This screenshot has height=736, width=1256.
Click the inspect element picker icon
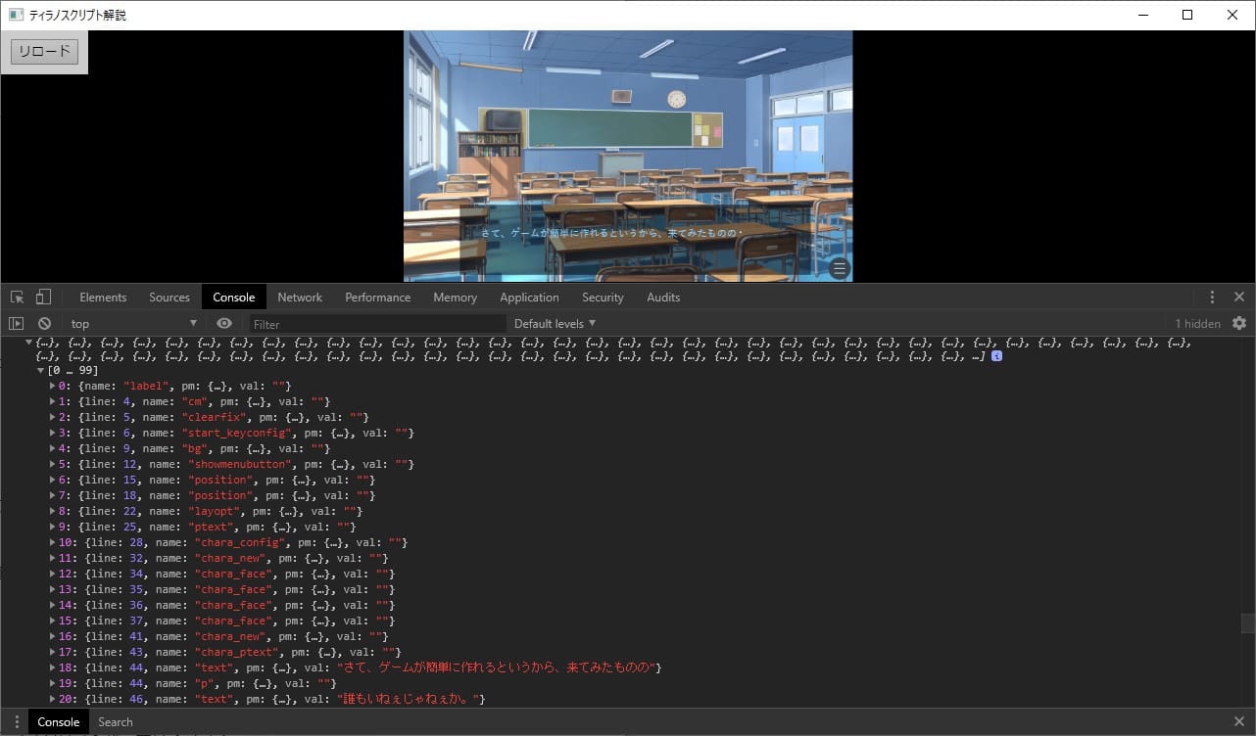pyautogui.click(x=17, y=298)
